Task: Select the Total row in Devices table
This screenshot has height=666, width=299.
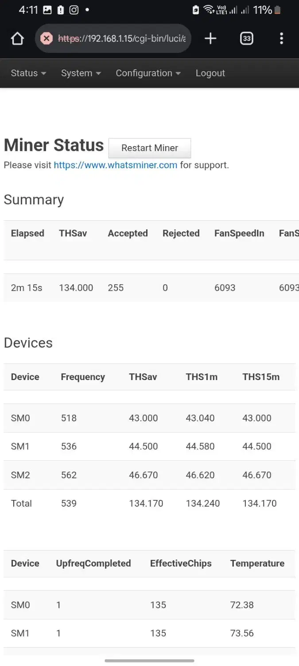Action: [x=21, y=503]
